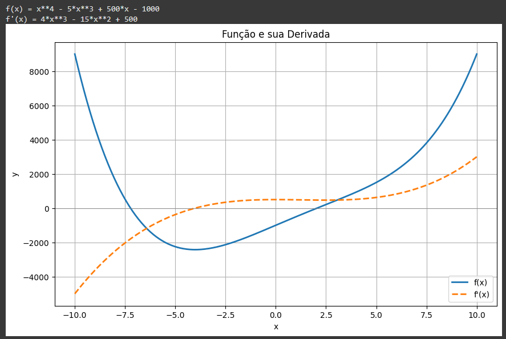
Task: Click the 6000 tick label on y-axis
Action: [x=39, y=106]
